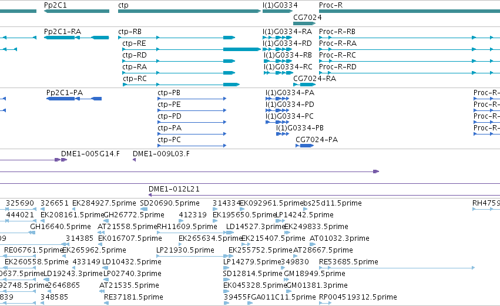
Task: Click the DME1-012L21 clone label
Action: [174, 189]
